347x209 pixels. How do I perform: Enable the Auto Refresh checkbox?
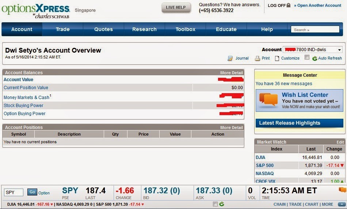point(307,57)
